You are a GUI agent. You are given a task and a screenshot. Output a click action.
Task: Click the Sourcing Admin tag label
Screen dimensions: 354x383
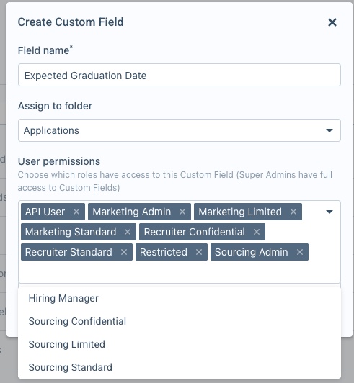click(x=251, y=252)
